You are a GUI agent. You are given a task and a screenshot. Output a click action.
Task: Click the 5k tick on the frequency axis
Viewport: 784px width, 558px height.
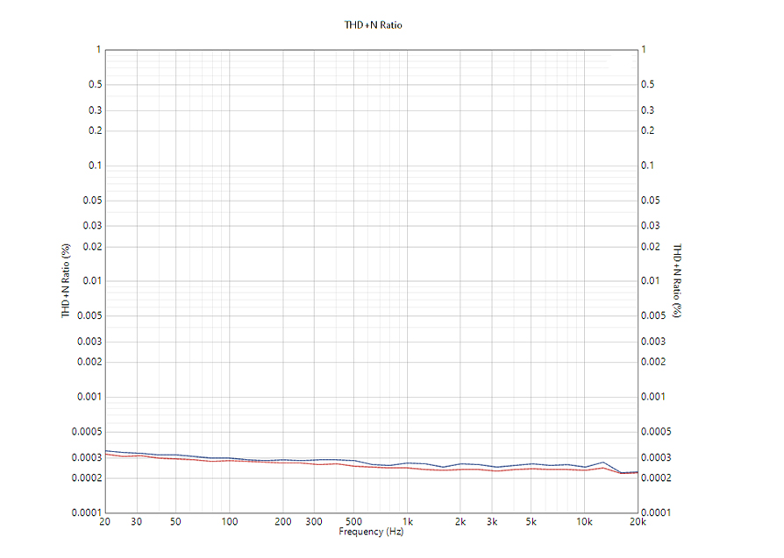click(x=531, y=522)
